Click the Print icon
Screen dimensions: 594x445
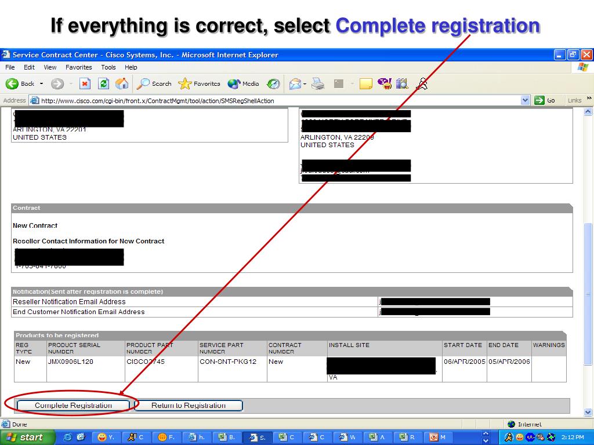pyautogui.click(x=318, y=83)
